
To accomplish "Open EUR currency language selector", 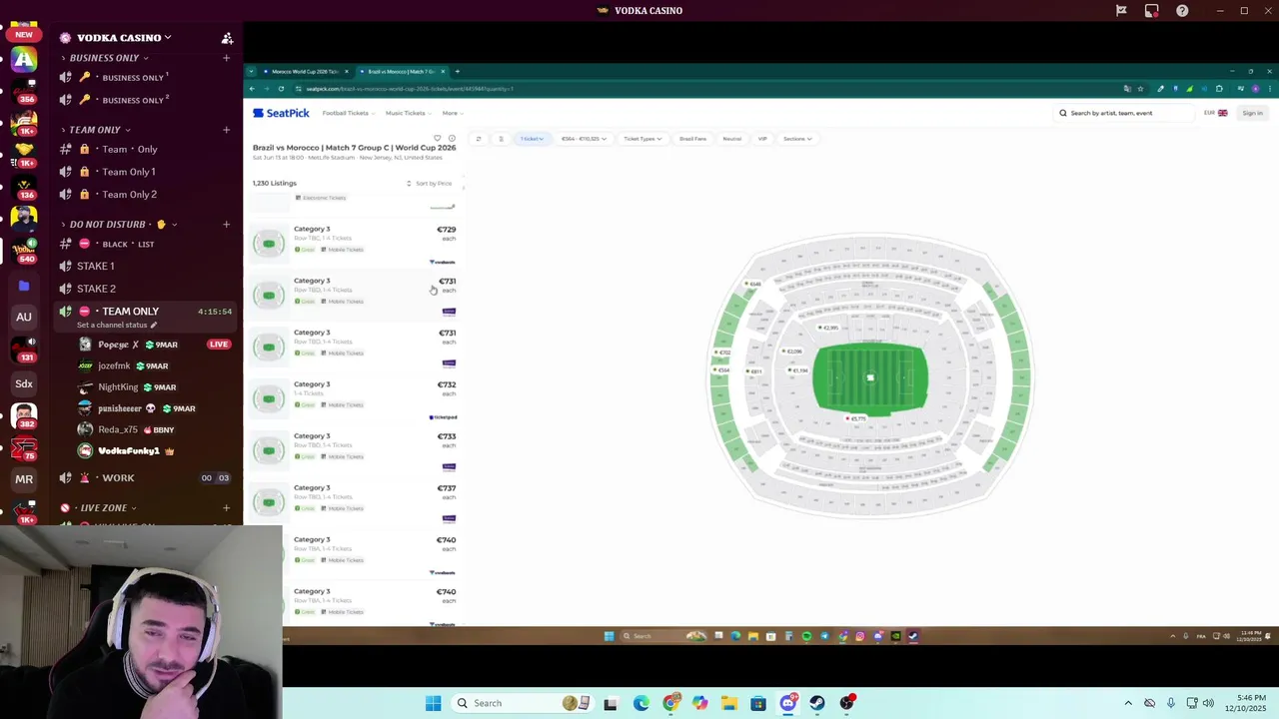I will [x=1216, y=113].
